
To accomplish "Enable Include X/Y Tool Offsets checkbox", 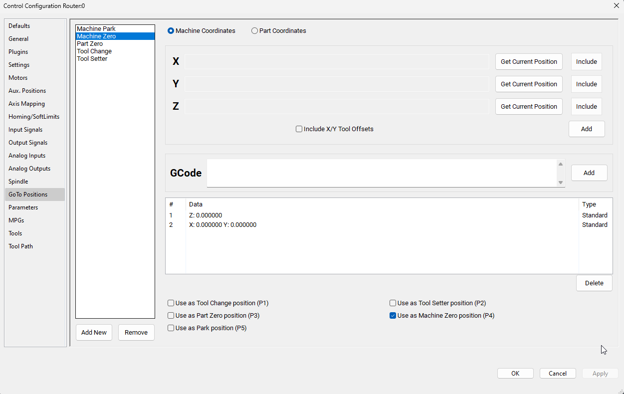I will (x=299, y=129).
